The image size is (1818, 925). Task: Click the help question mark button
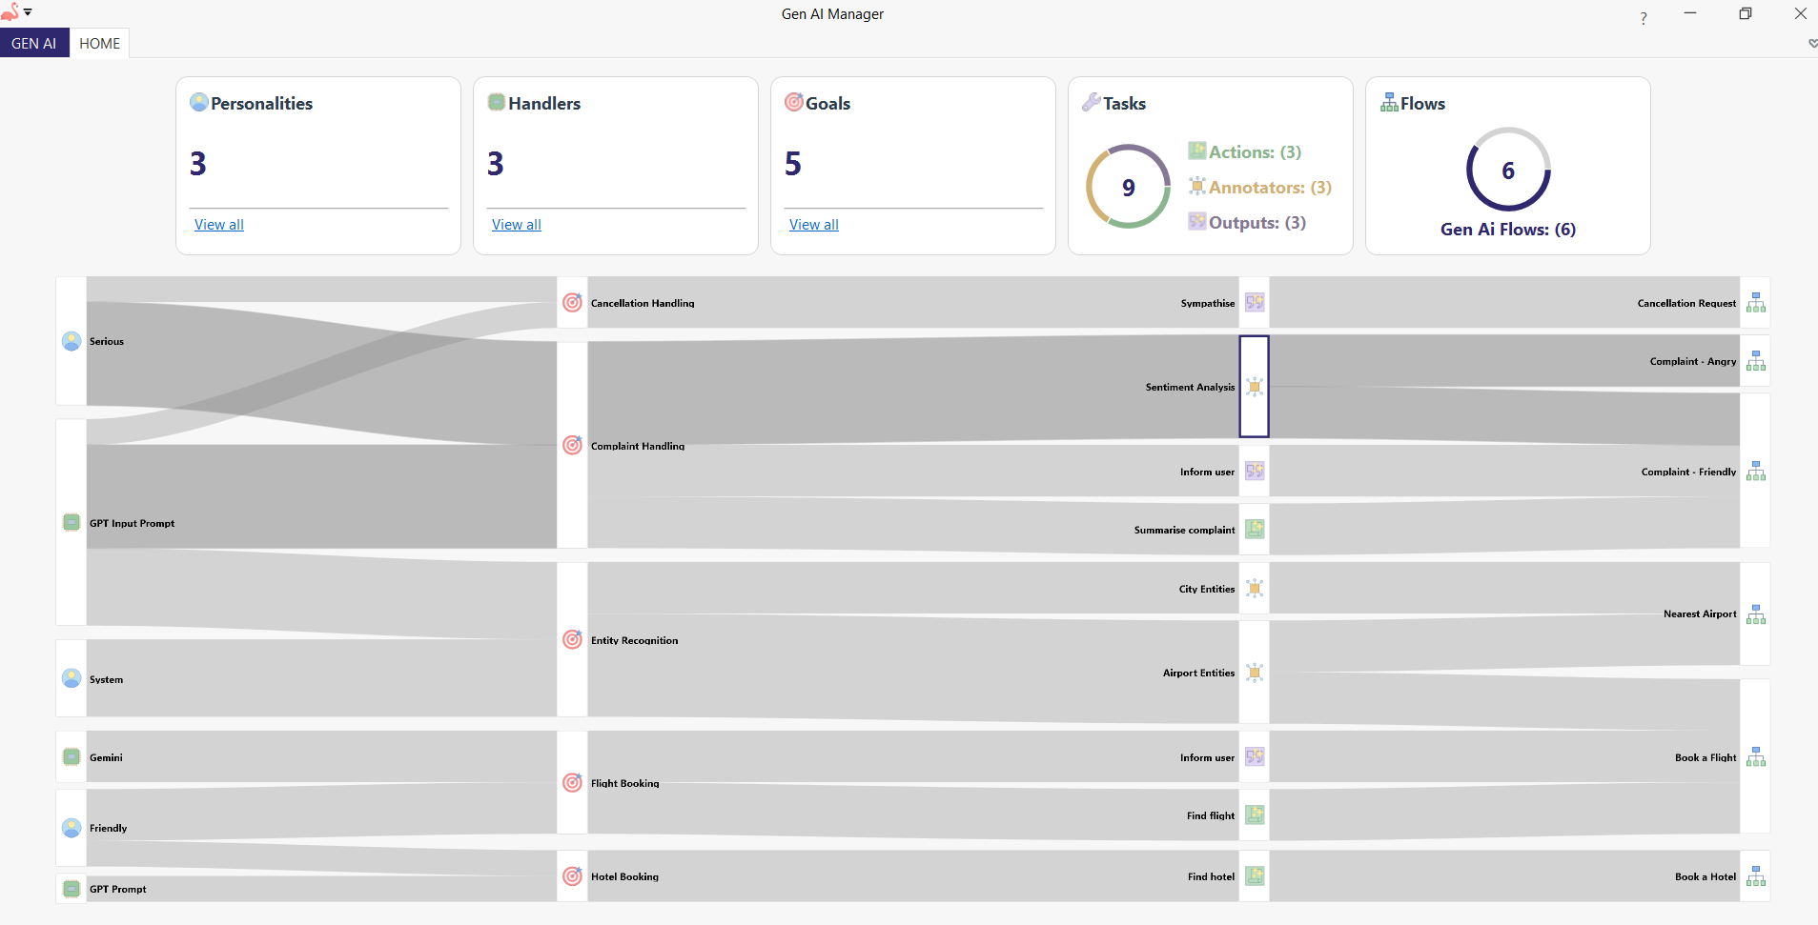point(1642,17)
